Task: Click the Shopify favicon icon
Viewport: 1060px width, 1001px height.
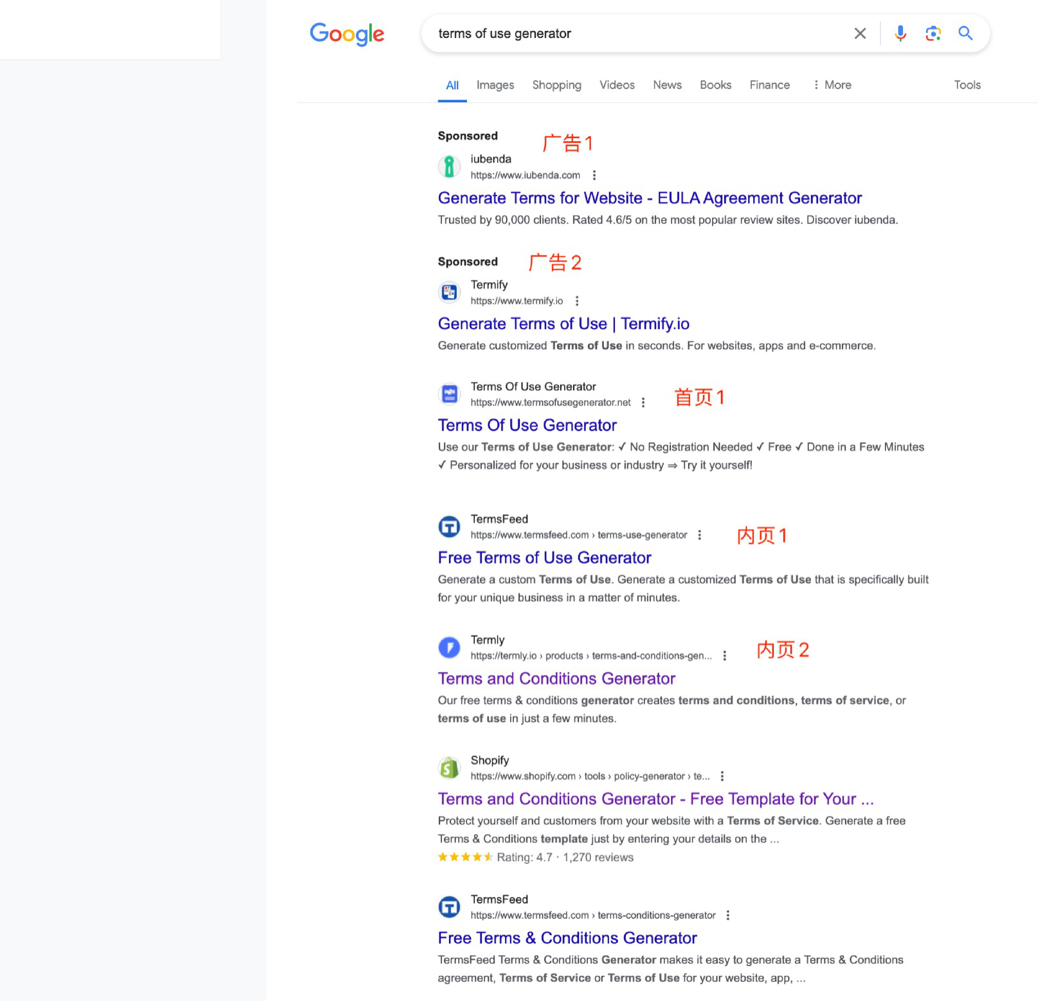Action: click(x=449, y=768)
